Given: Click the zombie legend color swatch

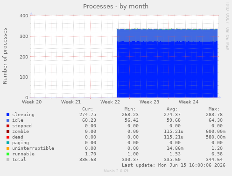Looking at the screenshot, I should pyautogui.click(x=8, y=132).
